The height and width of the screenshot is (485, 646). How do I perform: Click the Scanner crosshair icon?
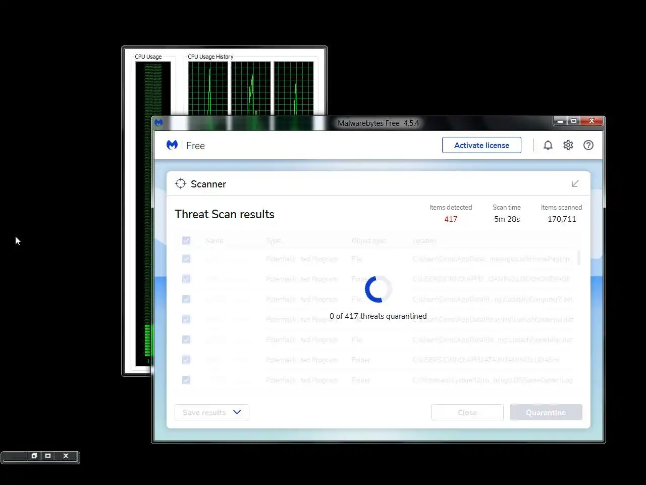pos(181,184)
